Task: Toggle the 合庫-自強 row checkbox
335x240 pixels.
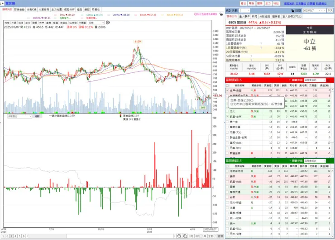Action: pos(227,90)
